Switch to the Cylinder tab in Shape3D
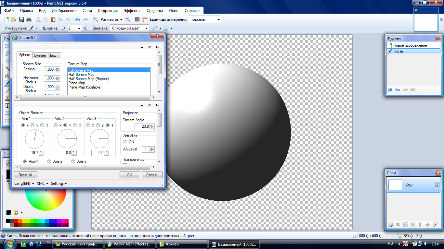Viewport: 444px width, 249px height. [x=40, y=55]
